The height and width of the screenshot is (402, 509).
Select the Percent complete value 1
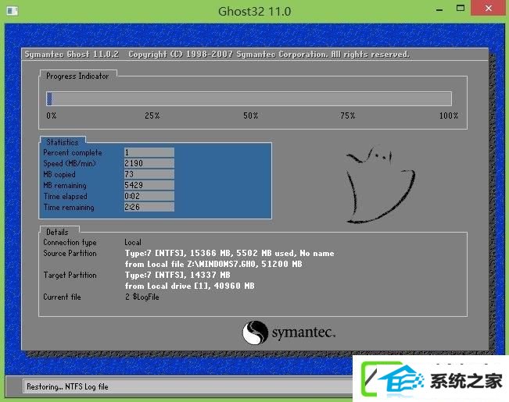149,152
